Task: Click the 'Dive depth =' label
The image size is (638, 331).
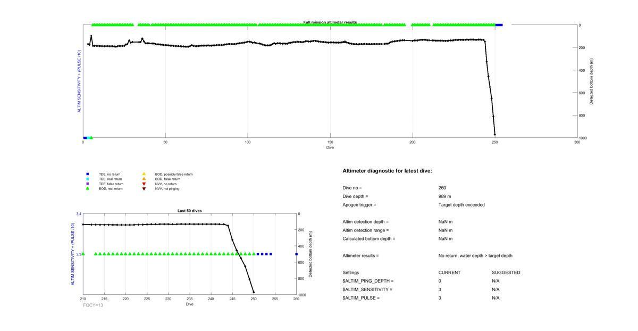Action: (x=355, y=196)
